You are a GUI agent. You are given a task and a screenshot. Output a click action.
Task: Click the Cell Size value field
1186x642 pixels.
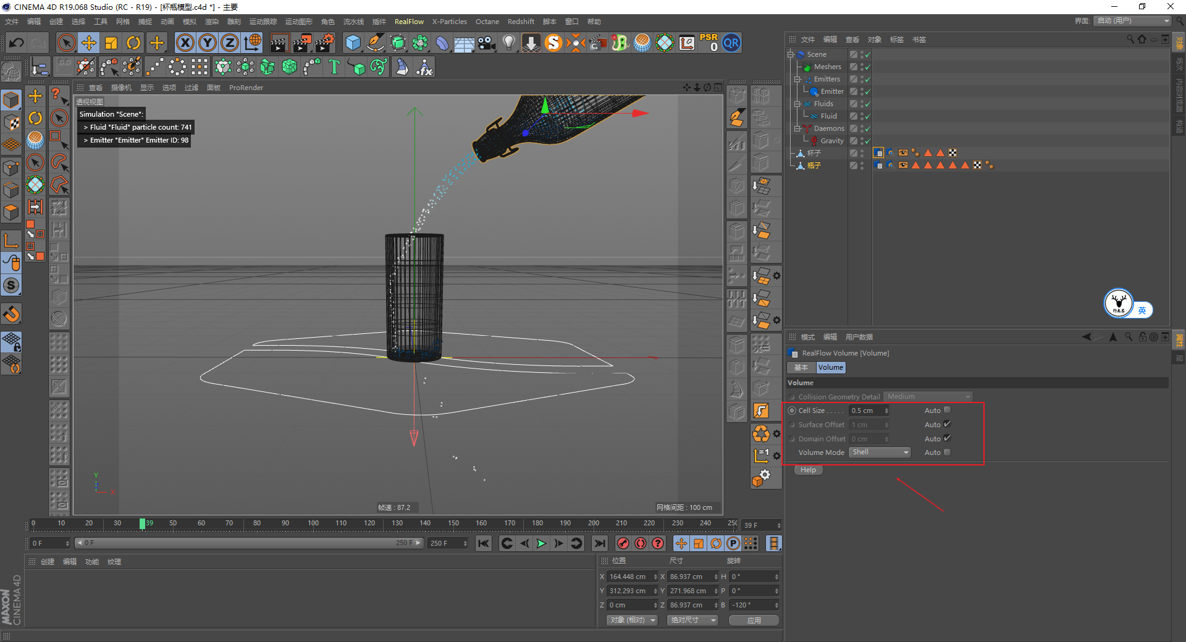pyautogui.click(x=865, y=411)
